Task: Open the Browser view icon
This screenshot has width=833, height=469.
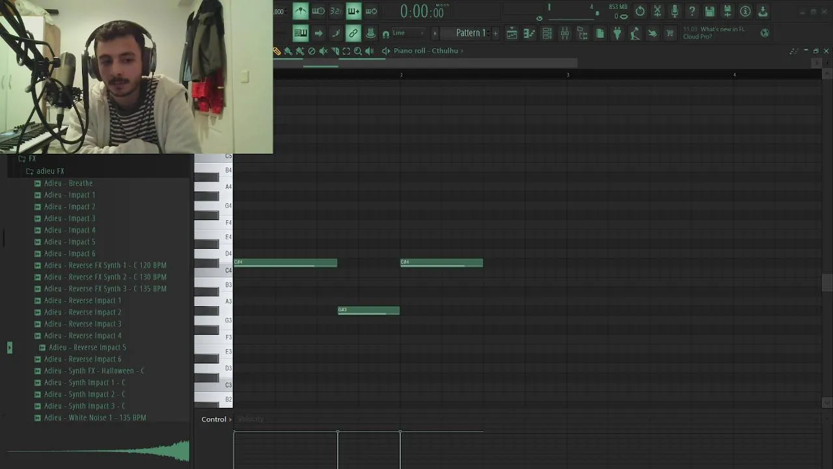Action: pos(582,33)
